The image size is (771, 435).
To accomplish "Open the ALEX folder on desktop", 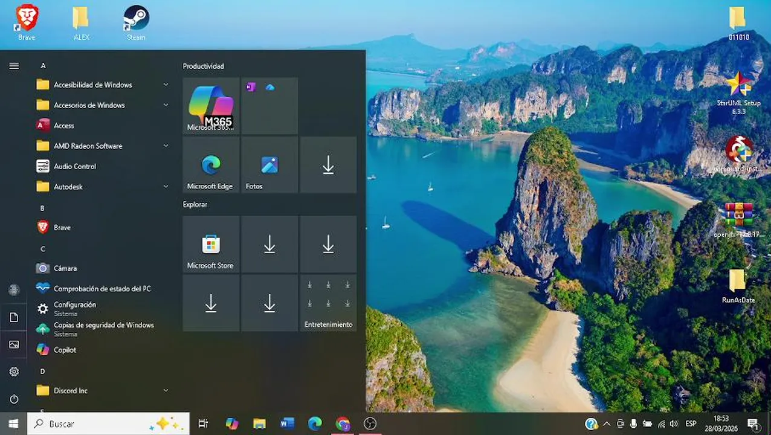I will 81,22.
